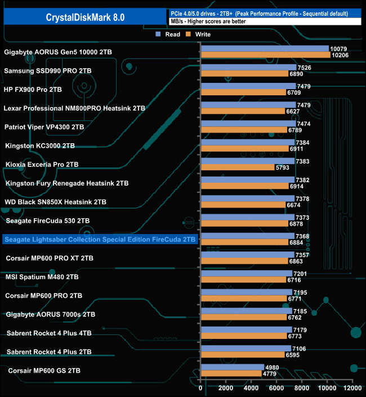Viewport: 366px width, 397px height.
Task: Click the Kioxia Exceria Pro orange write bar
Action: [238, 167]
